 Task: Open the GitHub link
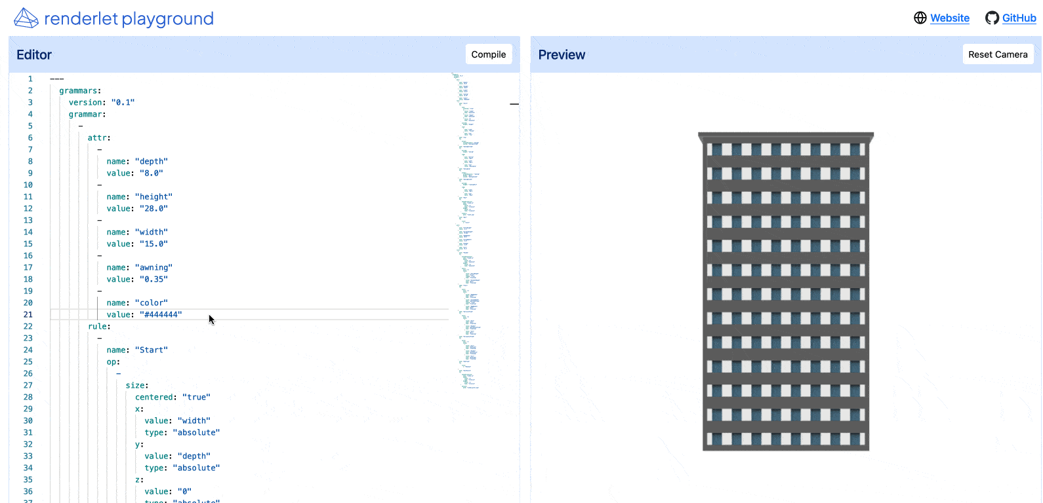tap(1019, 18)
